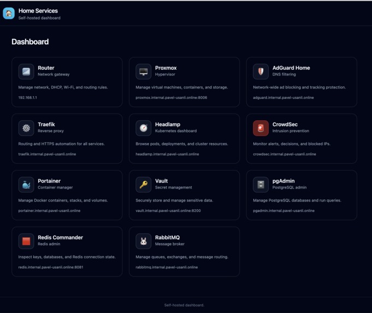Click the traefik.internal.pavel-usanli.online address
This screenshot has width=372, height=313.
tap(47, 154)
